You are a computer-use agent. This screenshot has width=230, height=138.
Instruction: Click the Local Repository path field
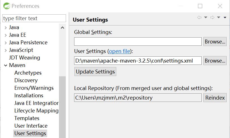138,98
